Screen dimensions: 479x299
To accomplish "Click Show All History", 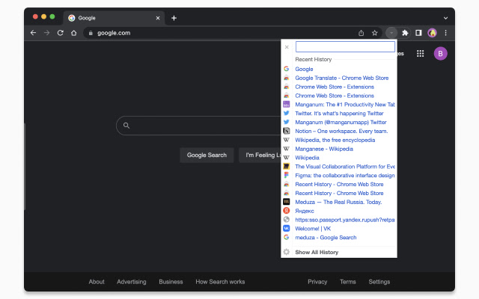I will click(317, 253).
